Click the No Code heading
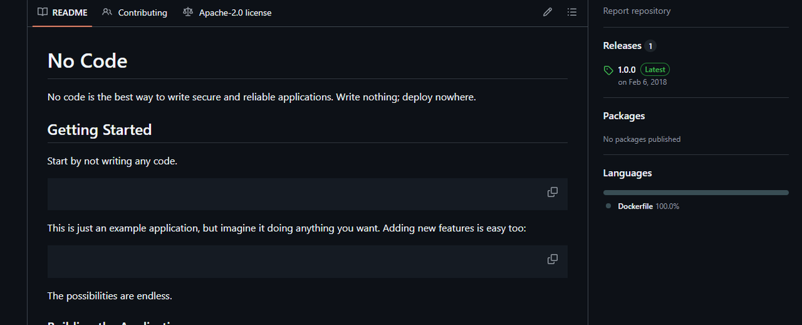The width and height of the screenshot is (802, 325). (88, 61)
